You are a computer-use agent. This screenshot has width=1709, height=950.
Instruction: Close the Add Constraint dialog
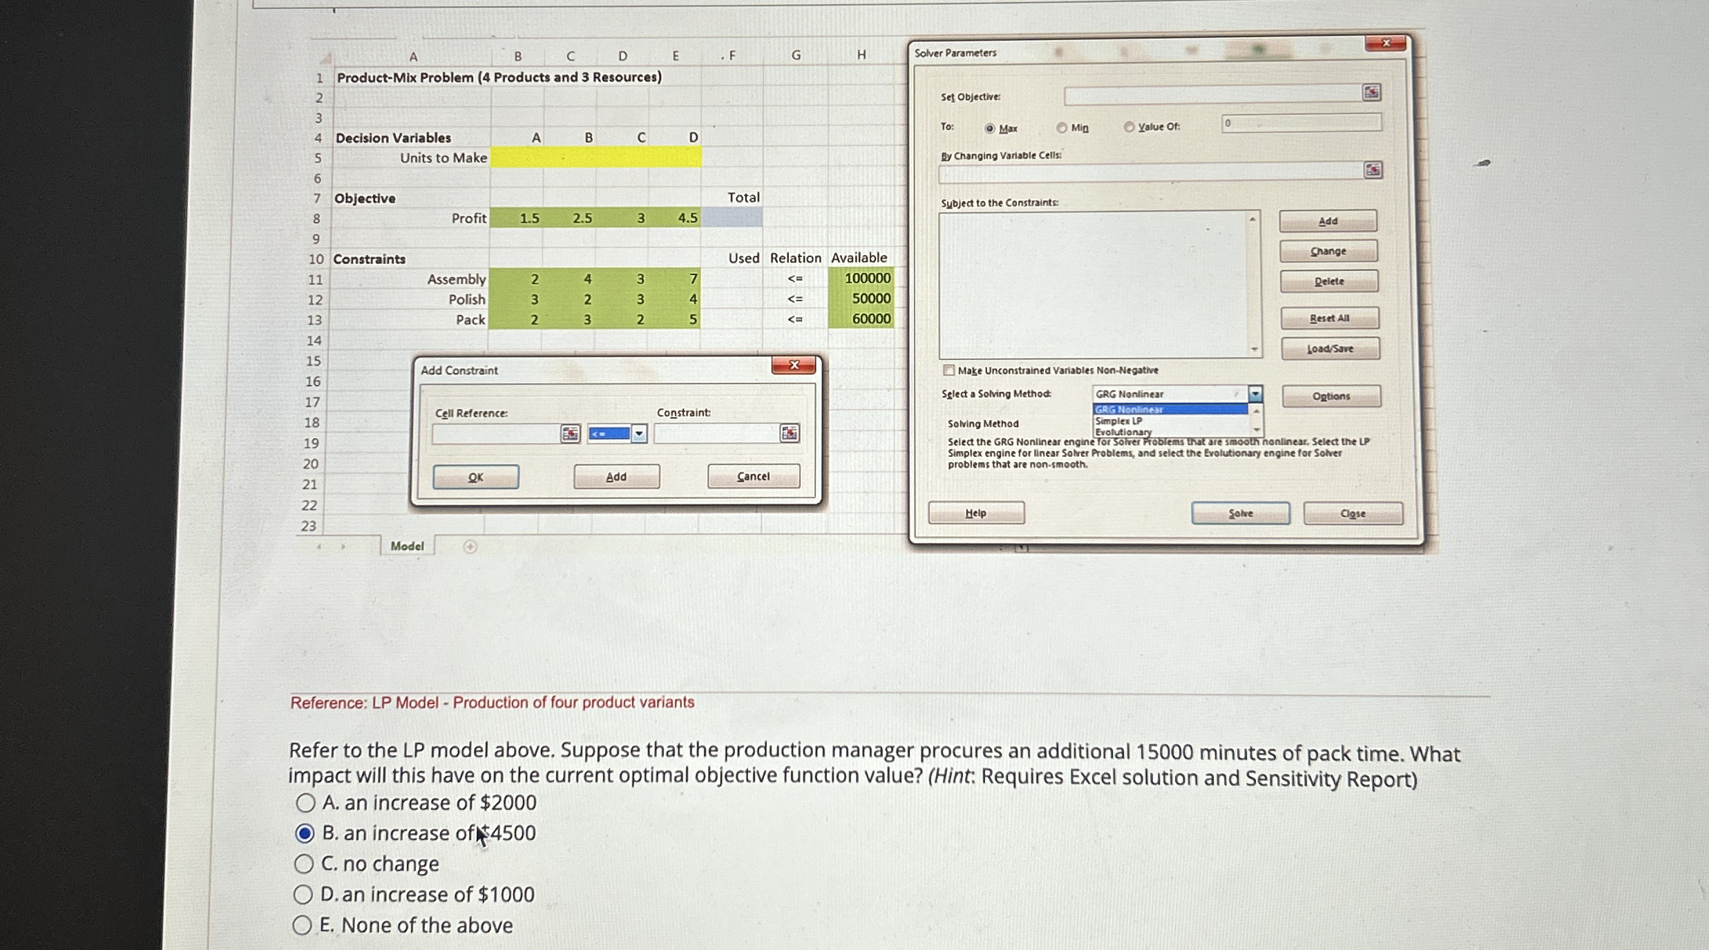[x=794, y=365]
